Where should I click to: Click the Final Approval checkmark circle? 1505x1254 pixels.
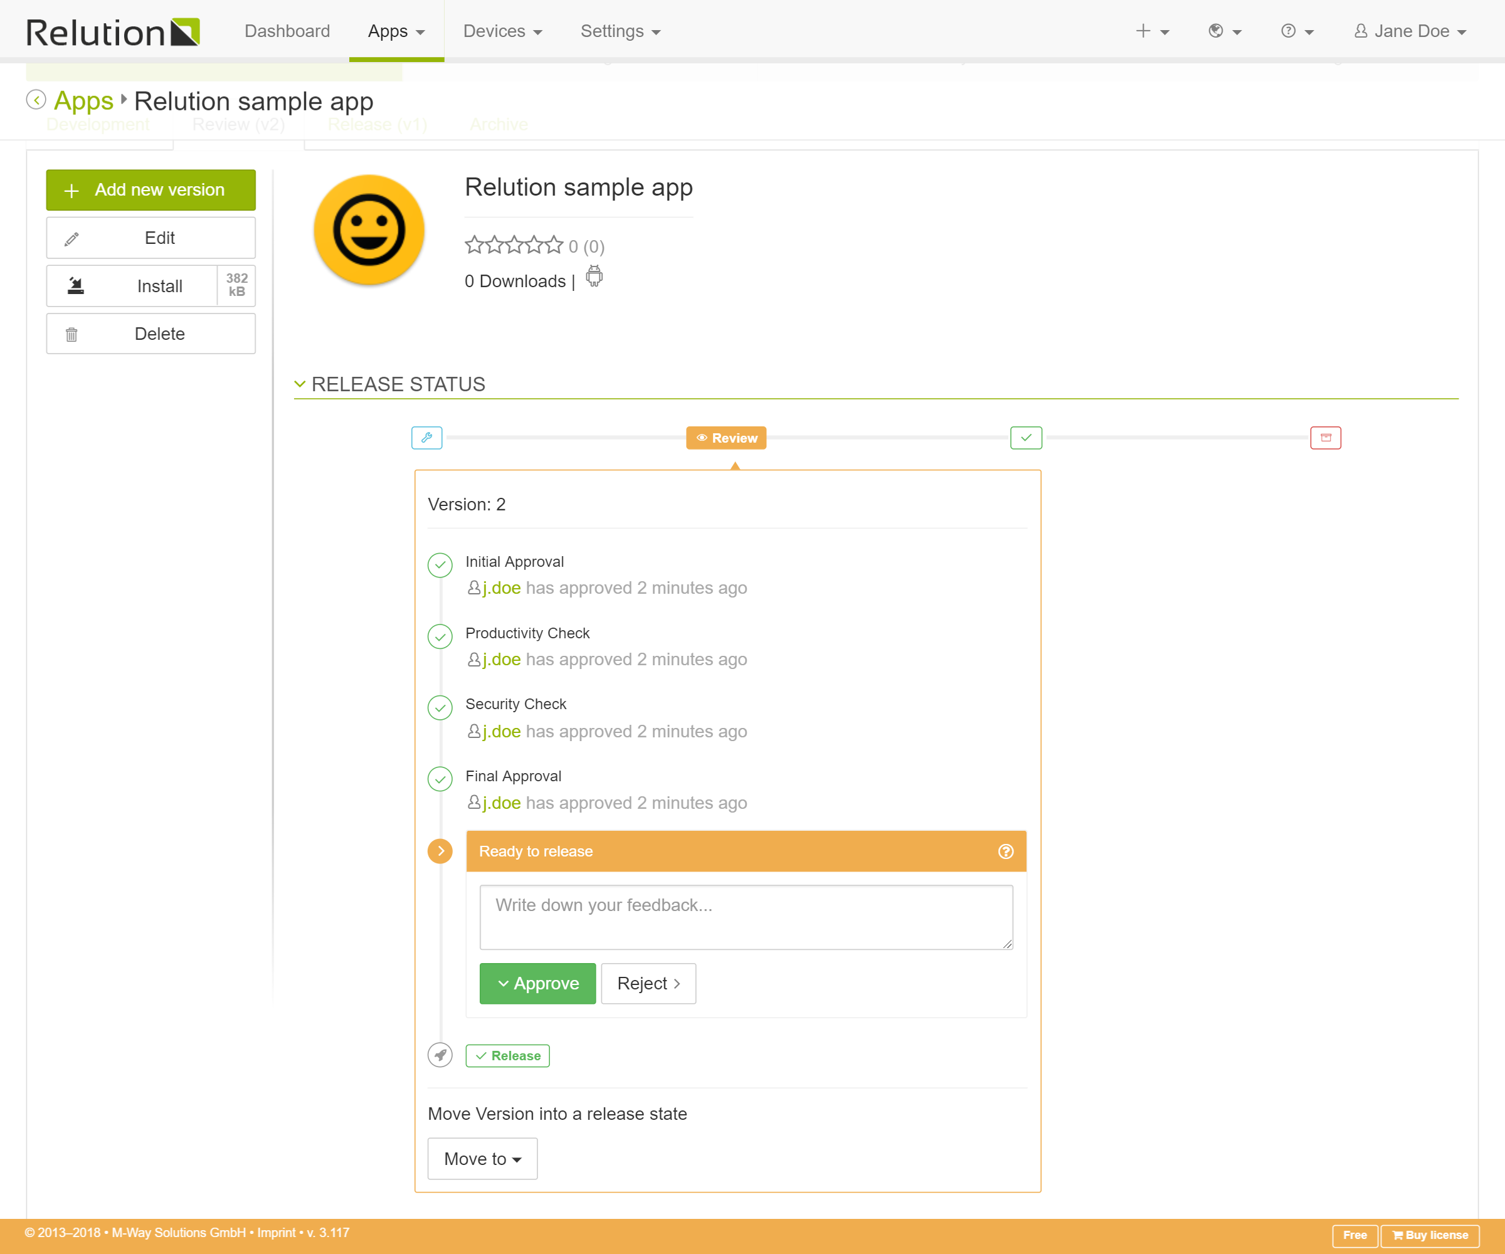[440, 779]
